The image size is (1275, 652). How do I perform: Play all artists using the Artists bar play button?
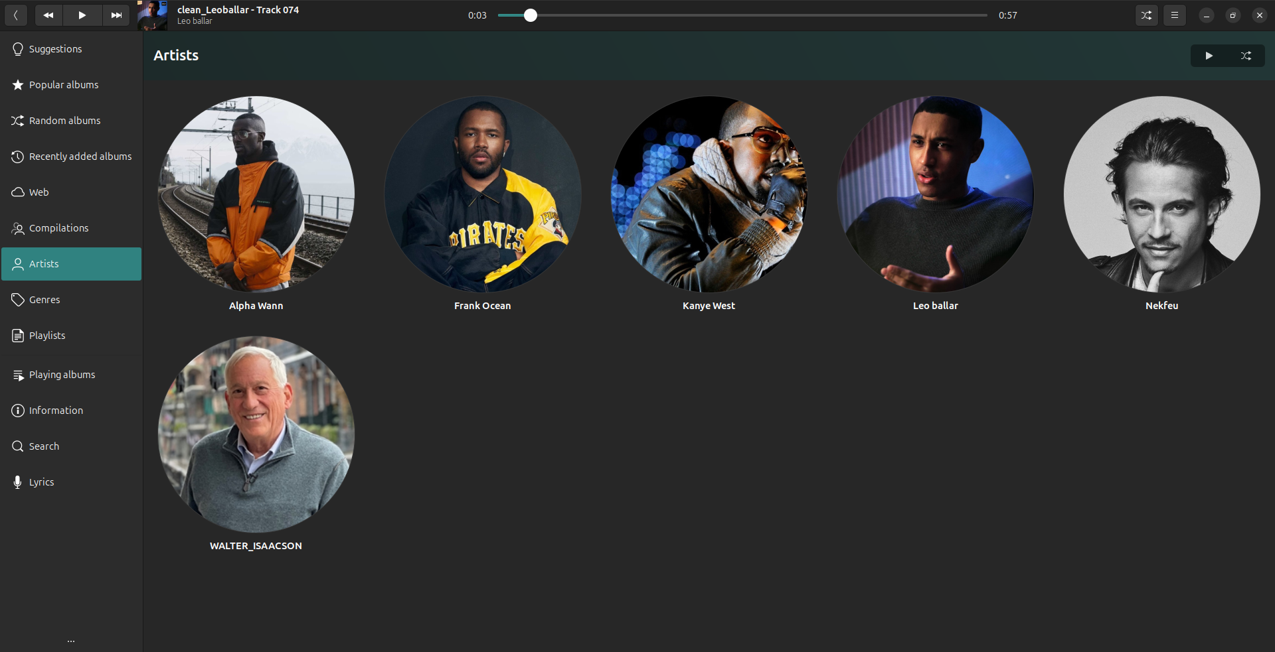pos(1209,56)
